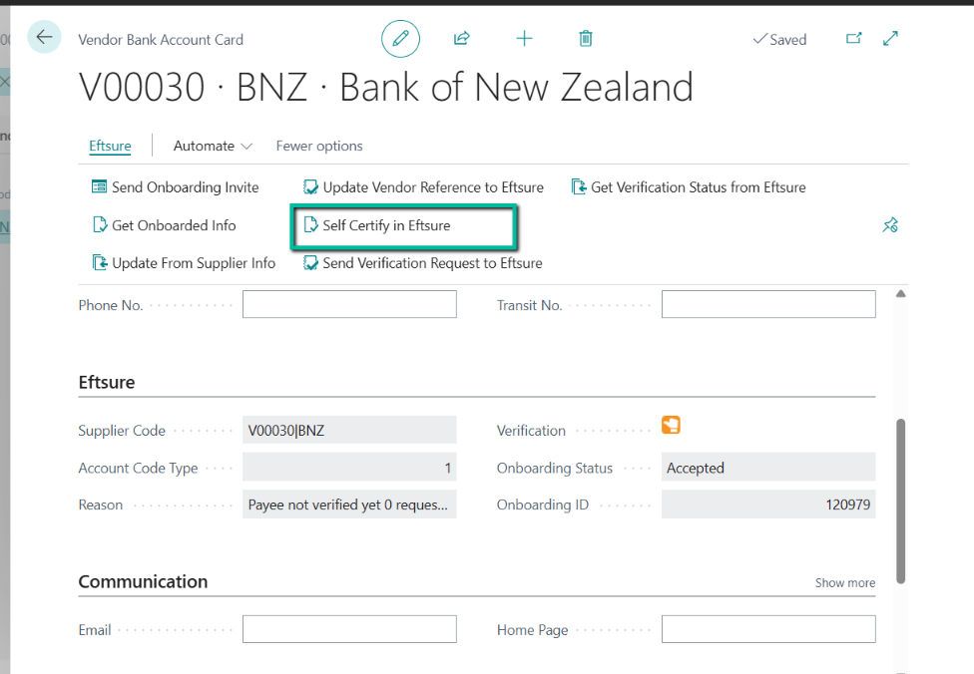Click the orange Verification status icon

[x=671, y=425]
